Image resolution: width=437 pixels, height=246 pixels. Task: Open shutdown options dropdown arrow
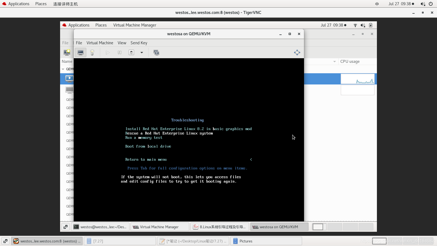tap(142, 52)
